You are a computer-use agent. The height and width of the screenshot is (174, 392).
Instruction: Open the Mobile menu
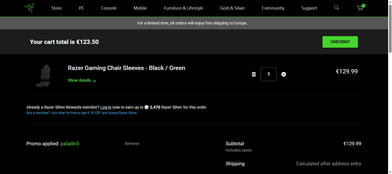click(140, 8)
